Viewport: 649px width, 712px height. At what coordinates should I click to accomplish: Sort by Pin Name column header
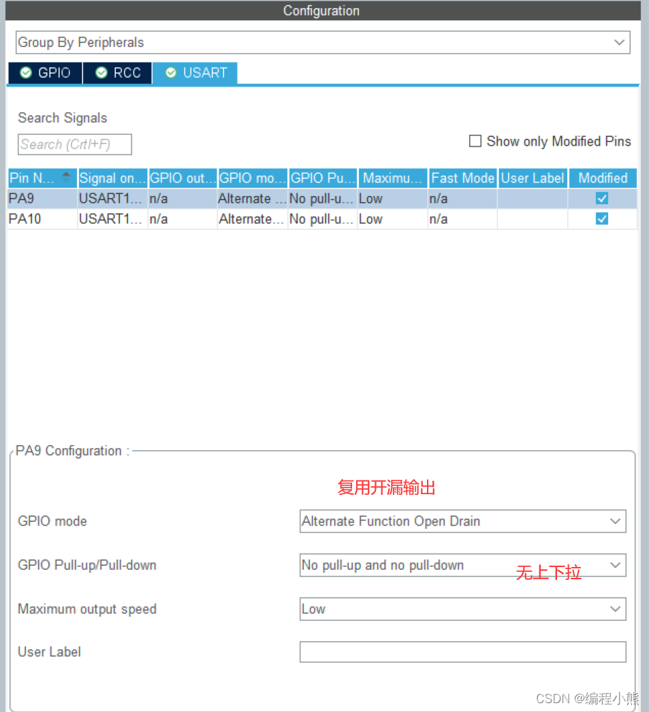click(42, 178)
